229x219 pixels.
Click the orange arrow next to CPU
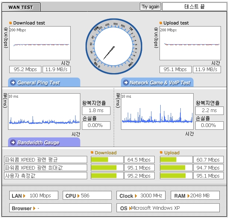point(78,196)
